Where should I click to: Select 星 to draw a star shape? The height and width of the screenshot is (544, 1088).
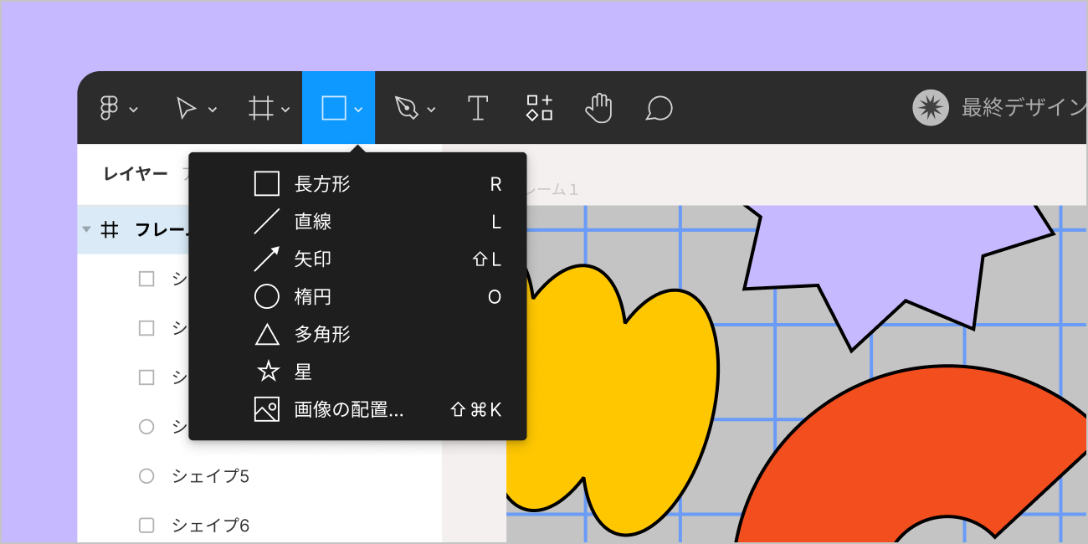pos(301,371)
